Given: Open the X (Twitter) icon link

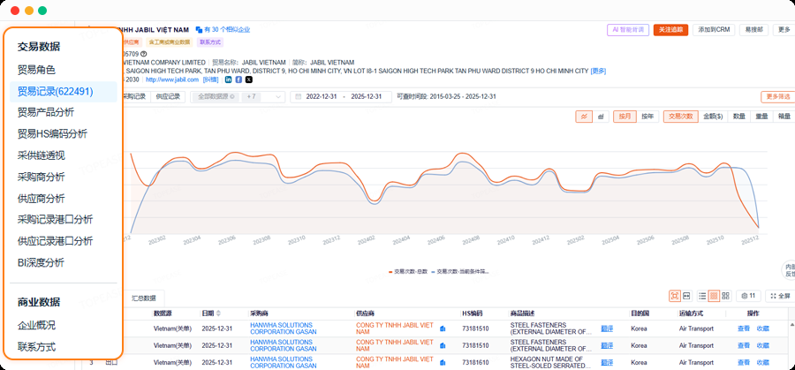Looking at the screenshot, I should point(248,79).
